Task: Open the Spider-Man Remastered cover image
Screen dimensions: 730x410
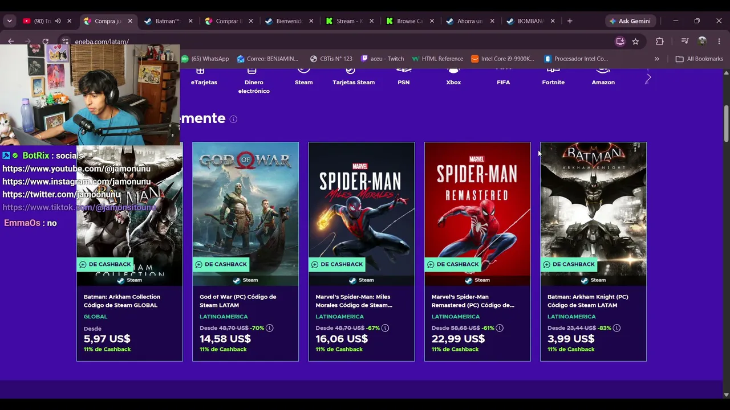Action: coord(477,214)
